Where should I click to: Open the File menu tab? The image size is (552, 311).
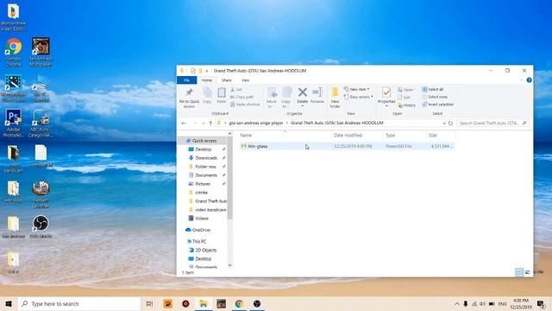[186, 80]
